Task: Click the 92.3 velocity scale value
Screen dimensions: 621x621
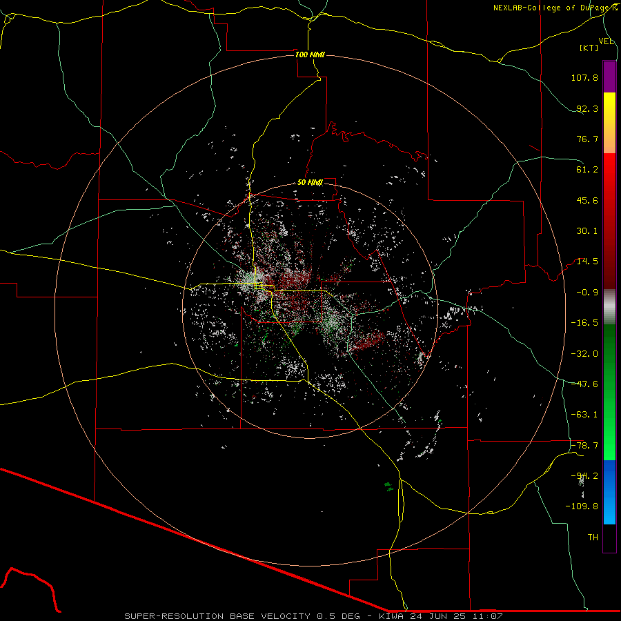Action: coord(587,108)
